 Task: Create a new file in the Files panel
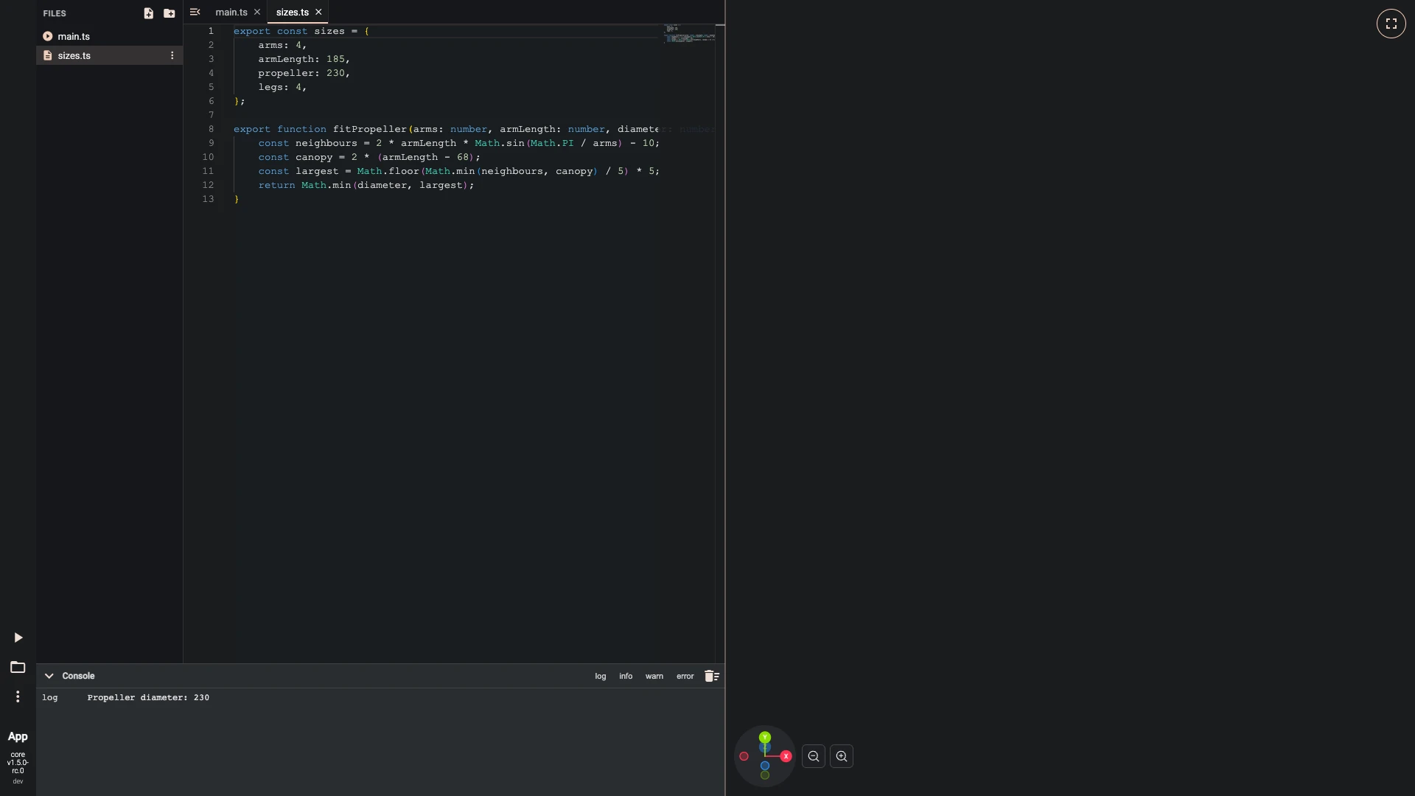(x=148, y=13)
